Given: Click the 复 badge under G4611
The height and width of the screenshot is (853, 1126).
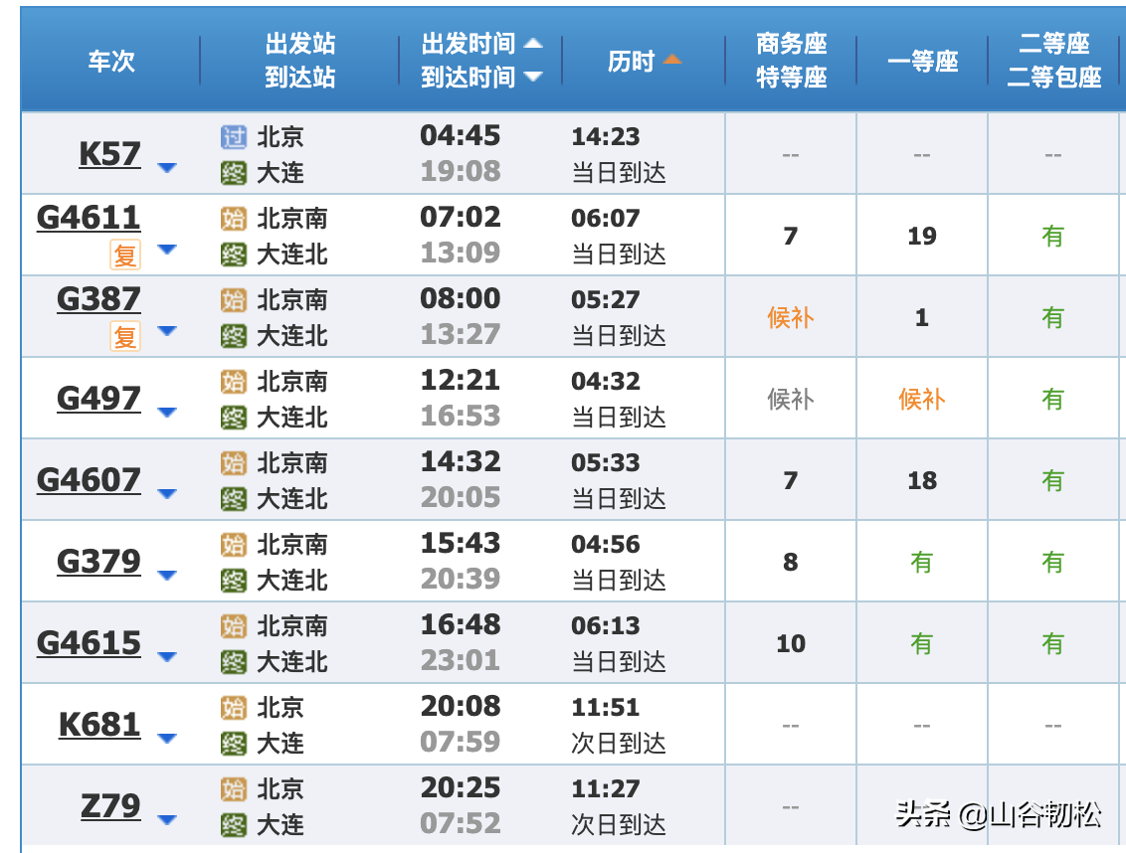Looking at the screenshot, I should 125,255.
